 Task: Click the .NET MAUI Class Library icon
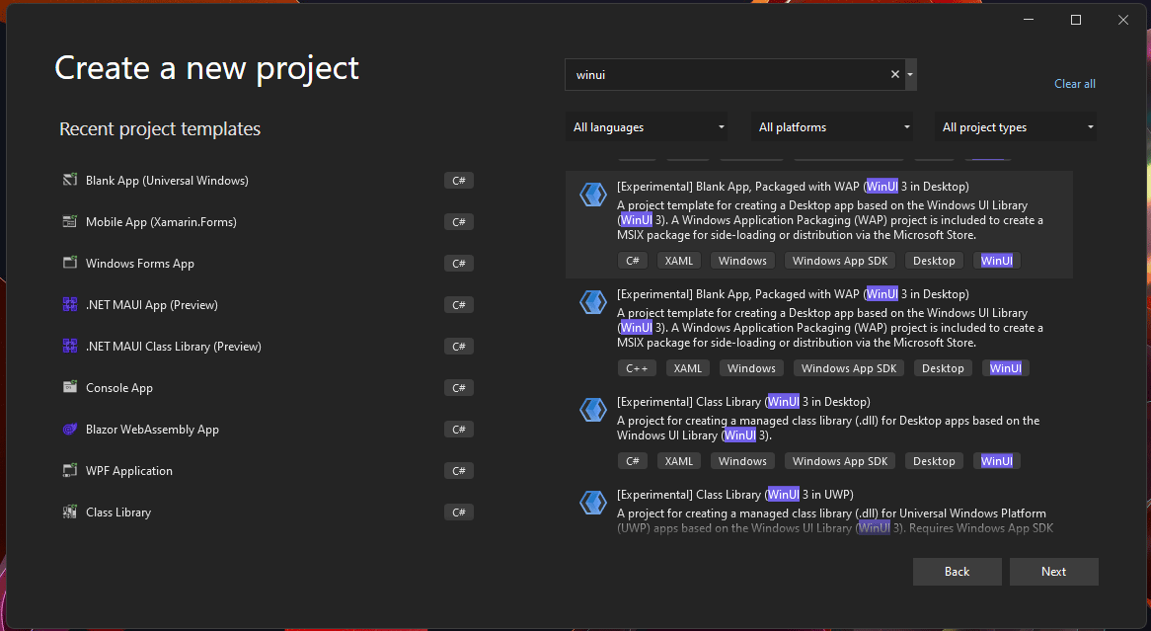point(70,346)
